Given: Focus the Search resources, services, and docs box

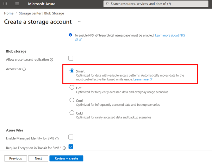Looking at the screenshot, I should tap(156, 4).
